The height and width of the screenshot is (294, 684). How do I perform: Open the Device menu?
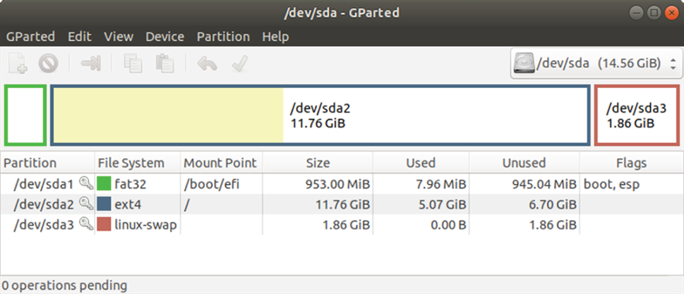click(x=165, y=36)
